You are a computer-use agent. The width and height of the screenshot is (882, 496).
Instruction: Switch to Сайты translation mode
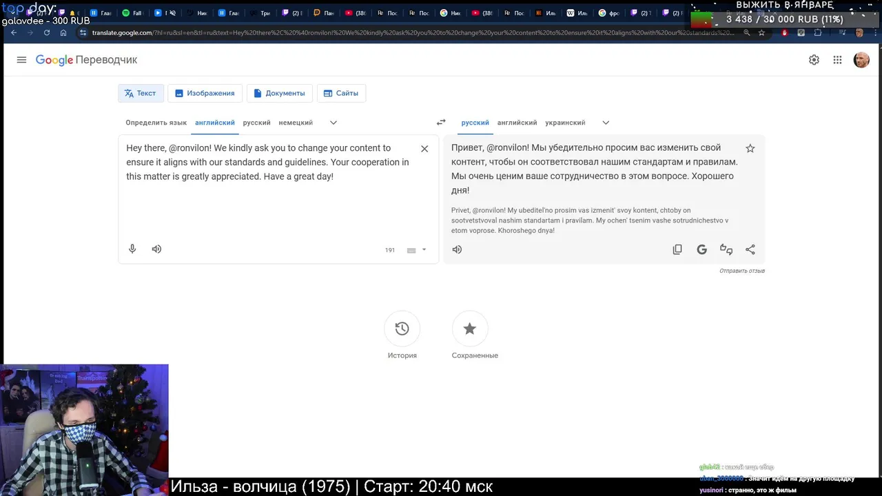tap(341, 93)
